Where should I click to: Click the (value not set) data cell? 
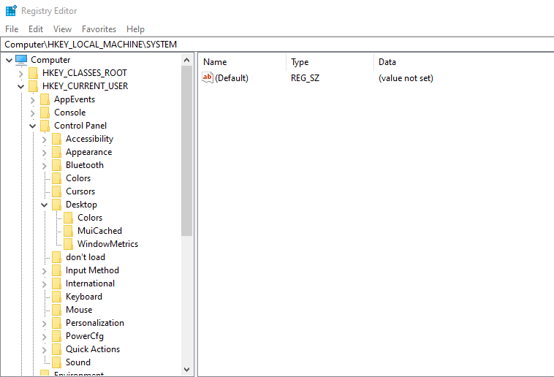point(406,78)
